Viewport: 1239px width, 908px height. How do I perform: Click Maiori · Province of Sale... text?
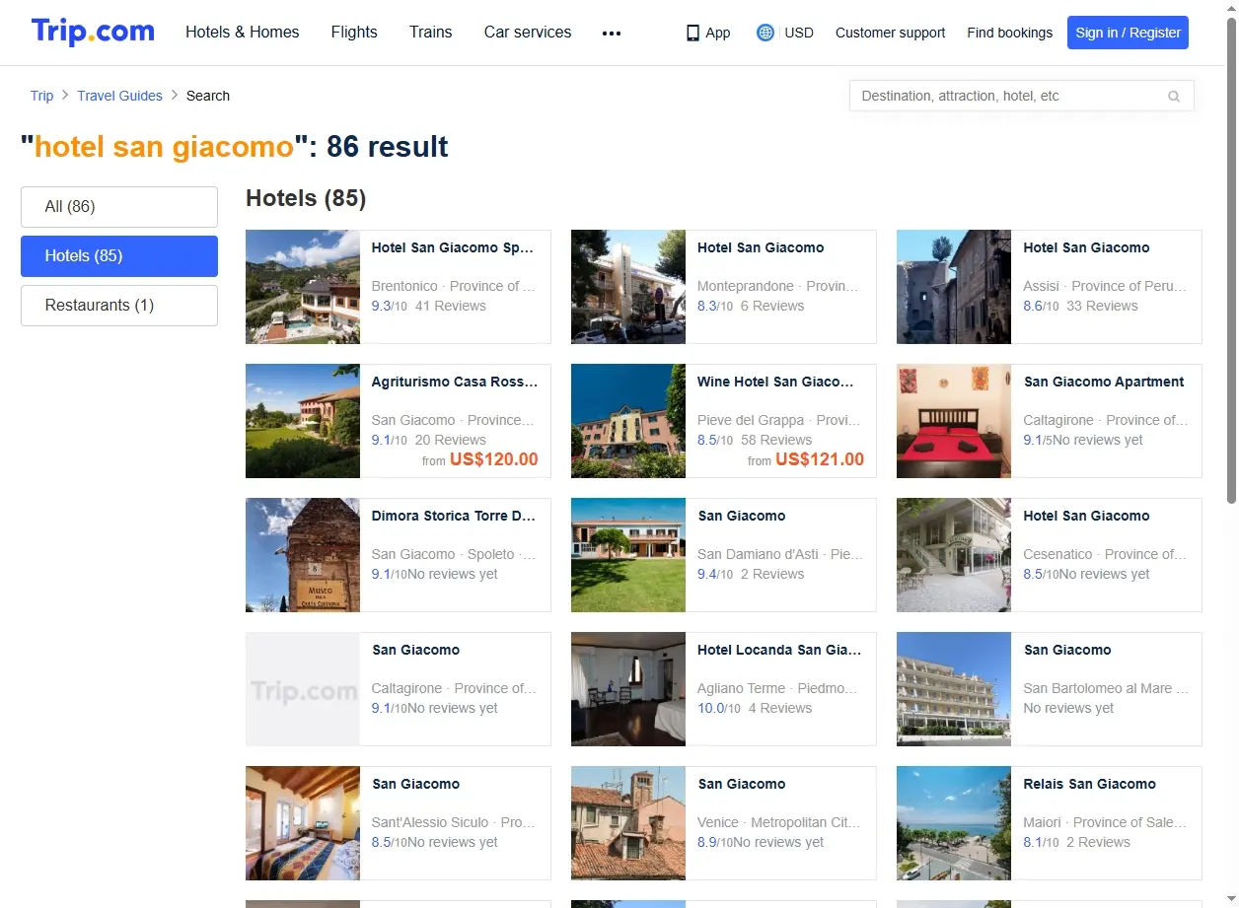point(1106,823)
